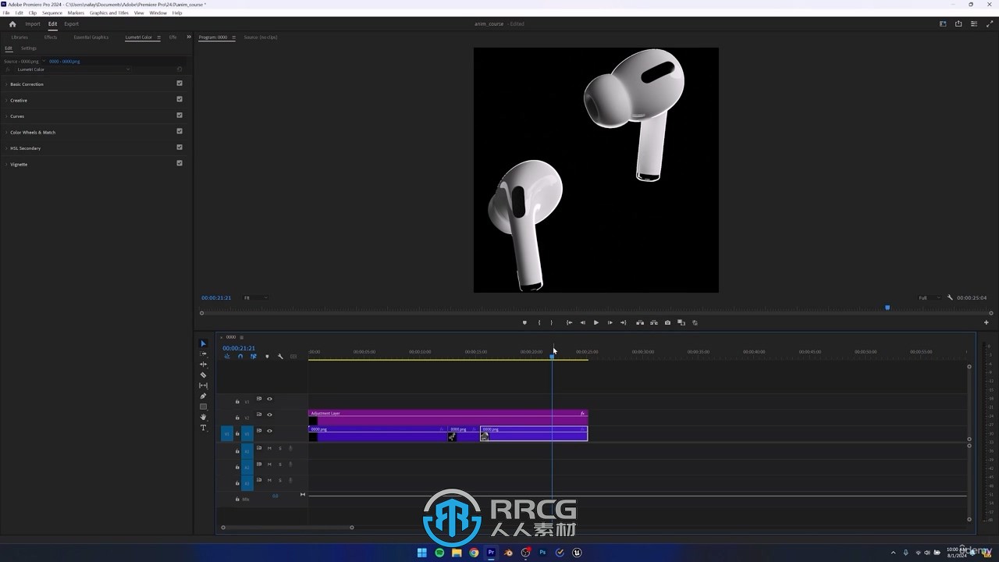Toggle the Curves checkbox

pos(180,116)
